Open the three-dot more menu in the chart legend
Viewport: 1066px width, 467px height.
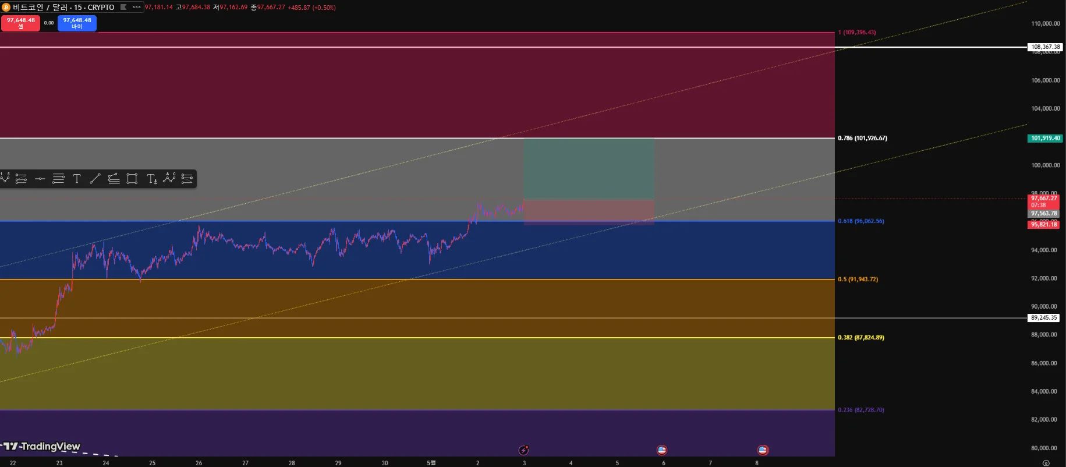(x=137, y=8)
